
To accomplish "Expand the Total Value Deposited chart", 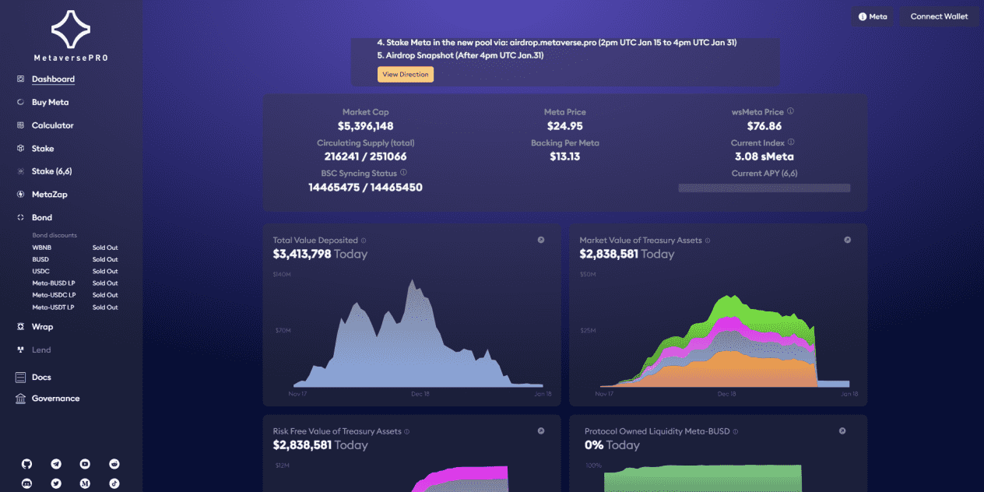I will point(541,240).
